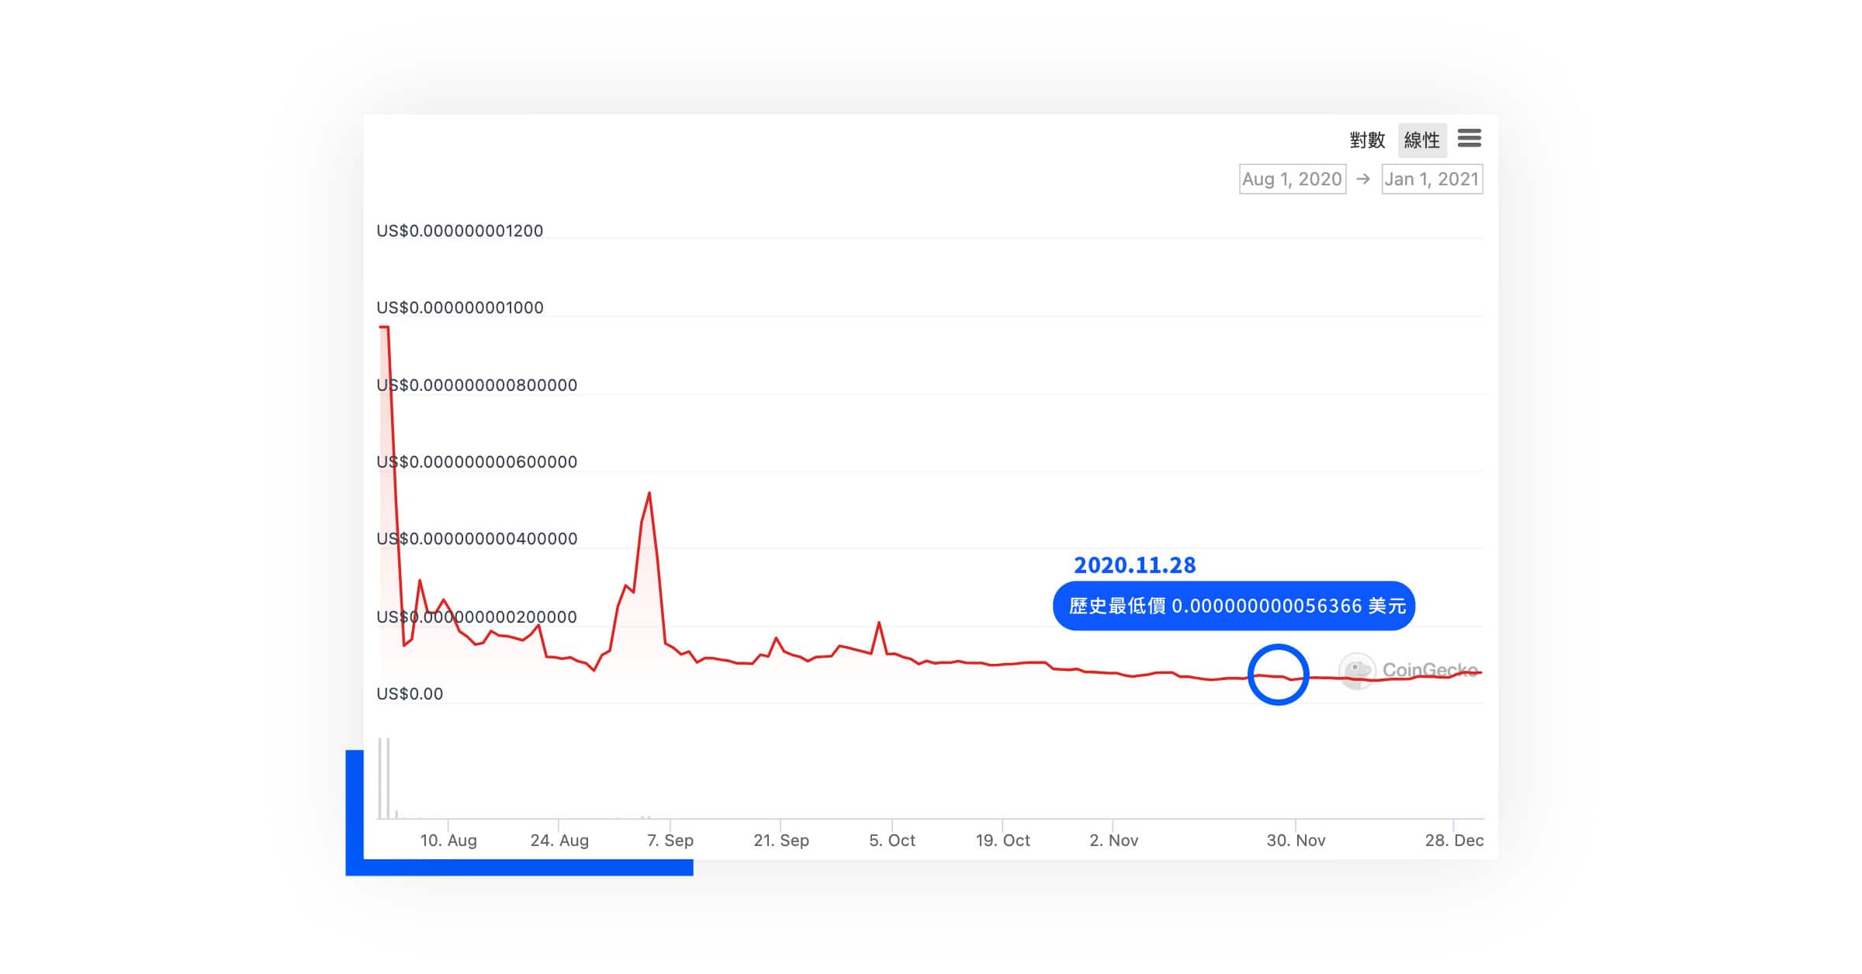
Task: Click the early September price peak
Action: [649, 494]
